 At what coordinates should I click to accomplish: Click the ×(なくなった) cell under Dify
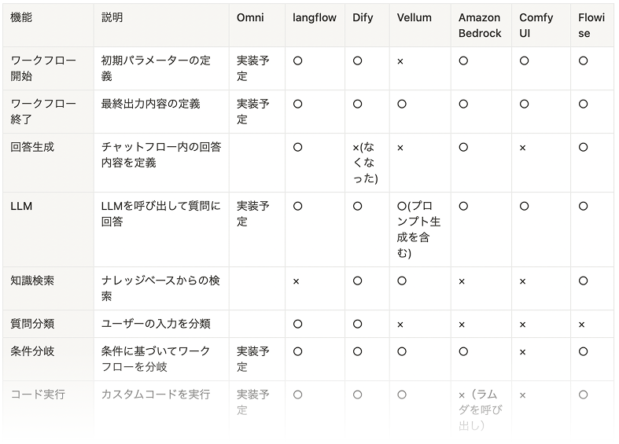coord(366,163)
